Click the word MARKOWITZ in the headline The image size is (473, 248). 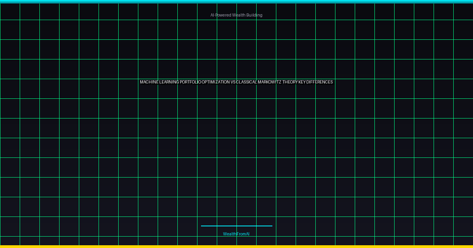(270, 82)
